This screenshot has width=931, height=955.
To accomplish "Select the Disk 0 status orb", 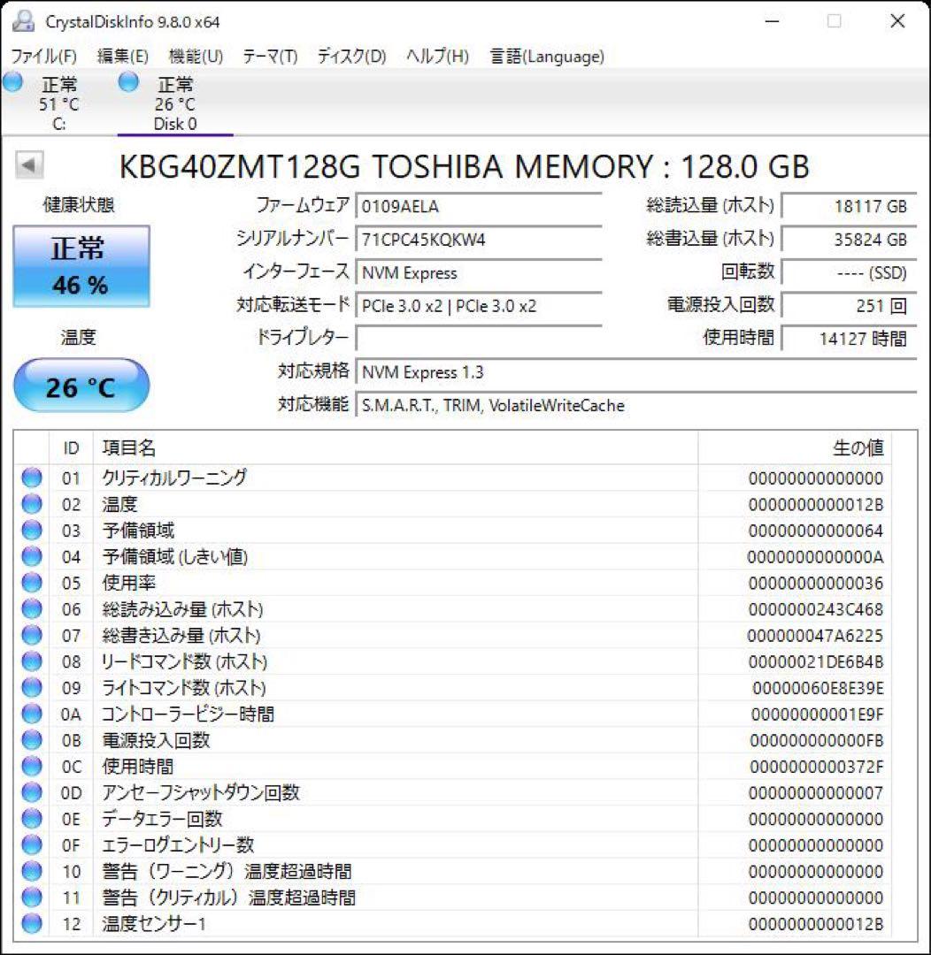I will pos(128,81).
